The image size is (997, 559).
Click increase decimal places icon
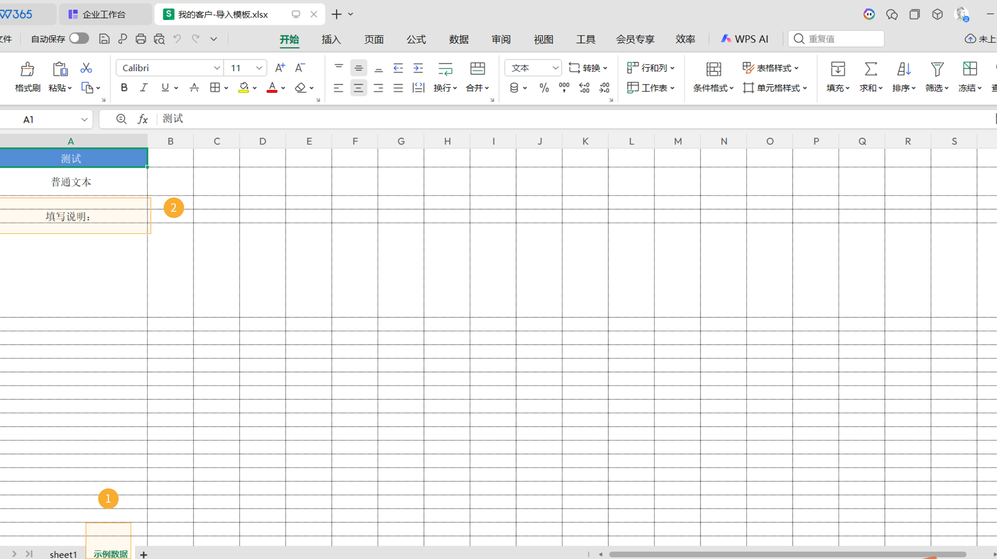click(x=584, y=88)
